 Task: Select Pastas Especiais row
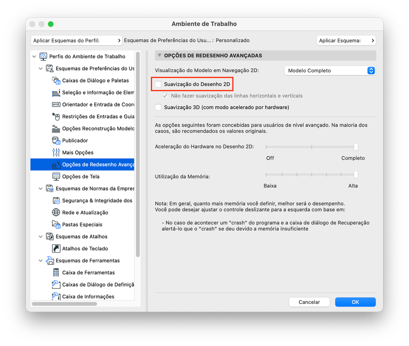point(82,225)
